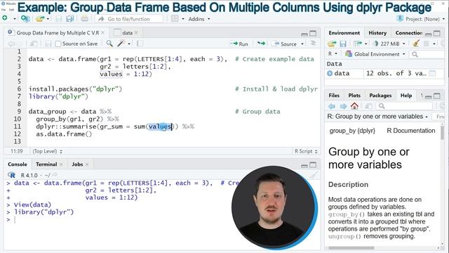
Task: Select the Console tab
Action: [x=18, y=164]
